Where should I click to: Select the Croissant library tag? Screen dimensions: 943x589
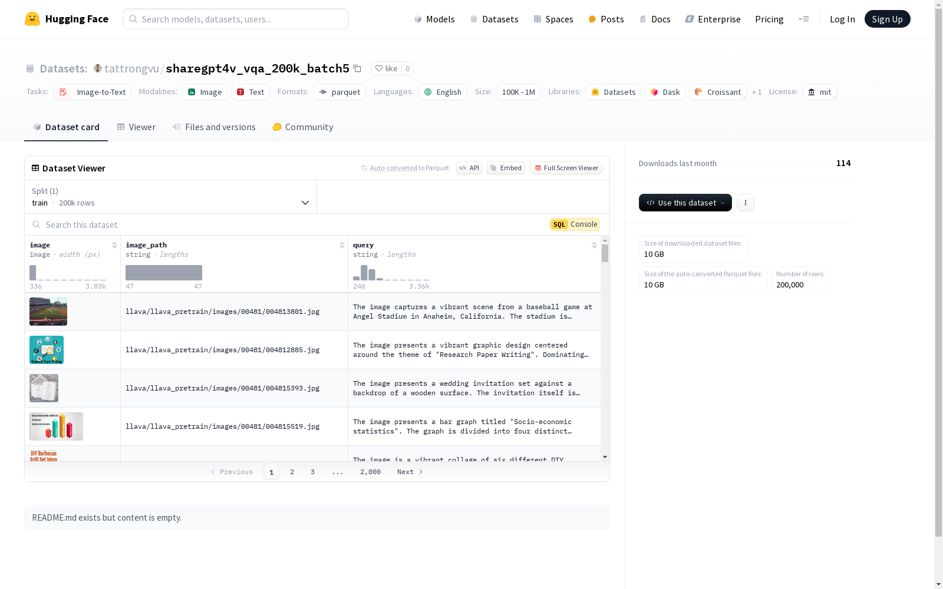tap(718, 92)
